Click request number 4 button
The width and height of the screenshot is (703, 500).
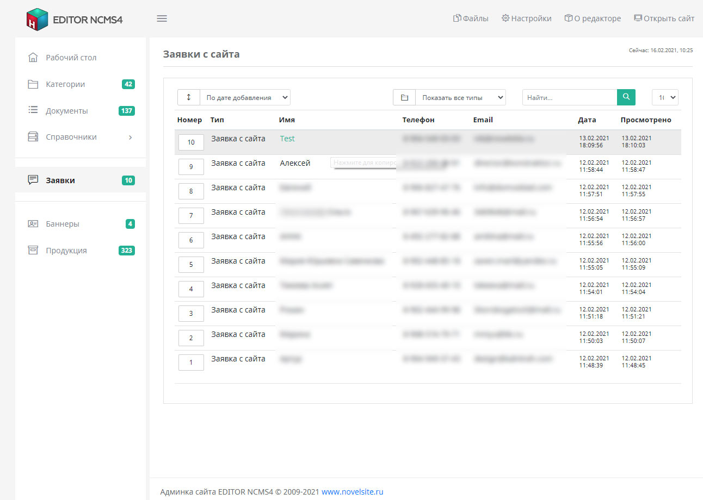191,289
